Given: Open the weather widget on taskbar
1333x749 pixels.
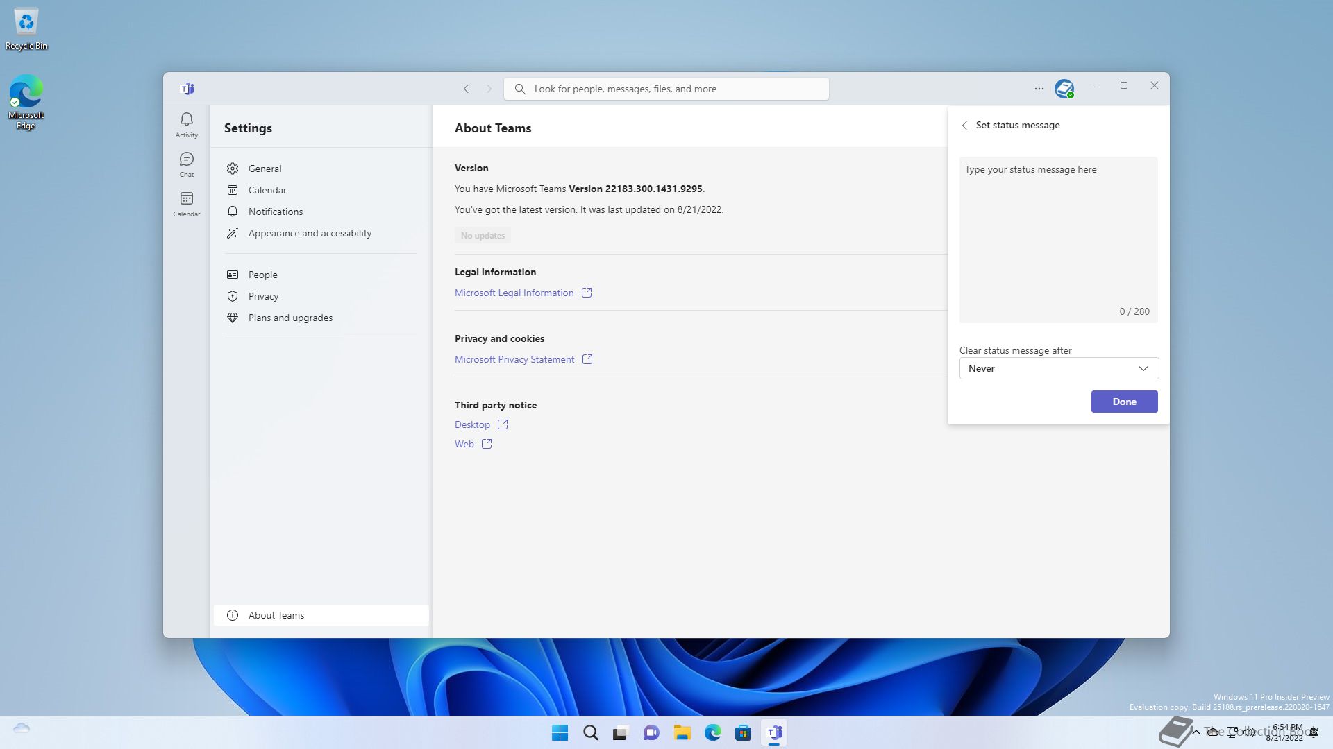Looking at the screenshot, I should click(x=22, y=728).
